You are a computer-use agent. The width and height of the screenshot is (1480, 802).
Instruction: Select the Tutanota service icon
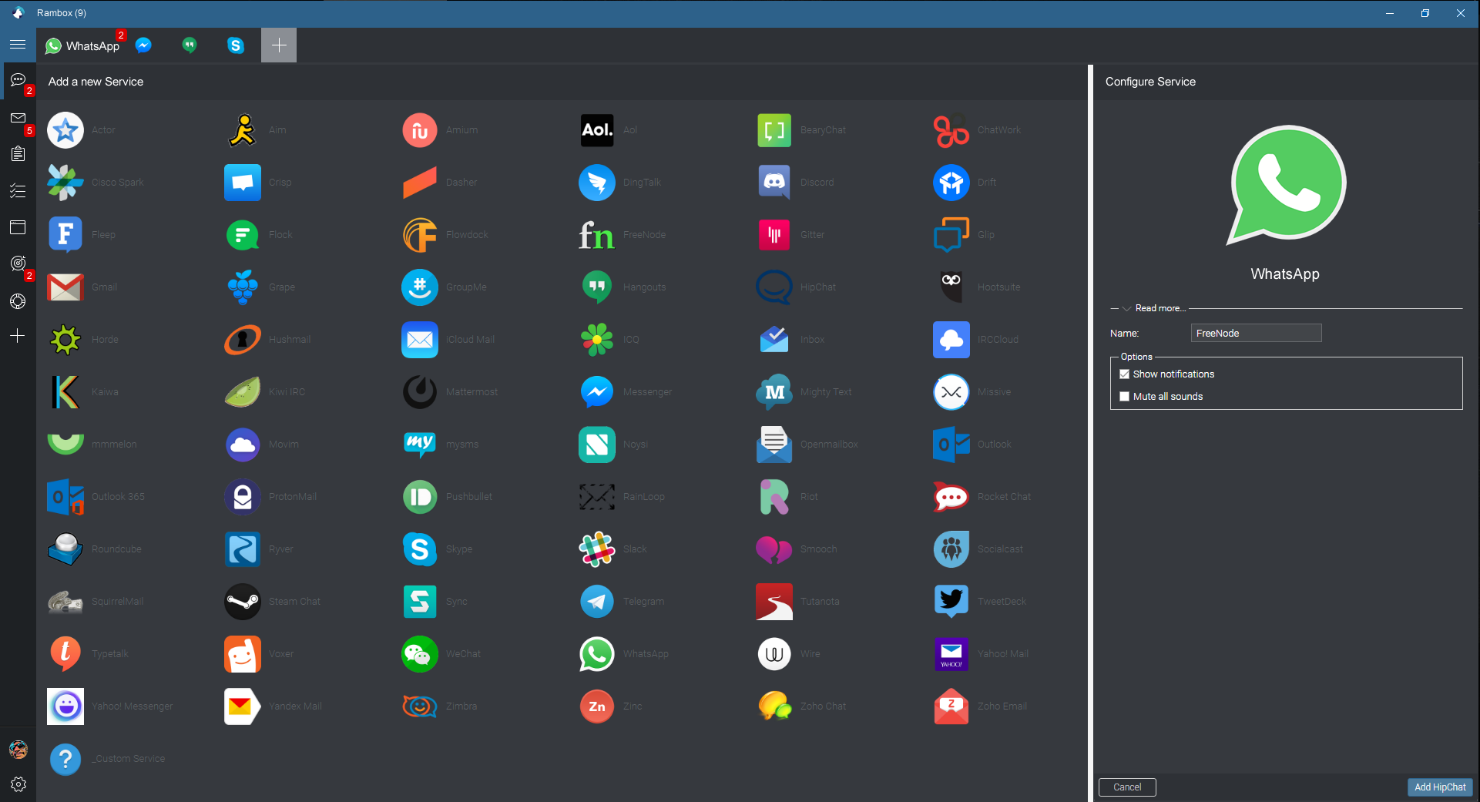(774, 602)
